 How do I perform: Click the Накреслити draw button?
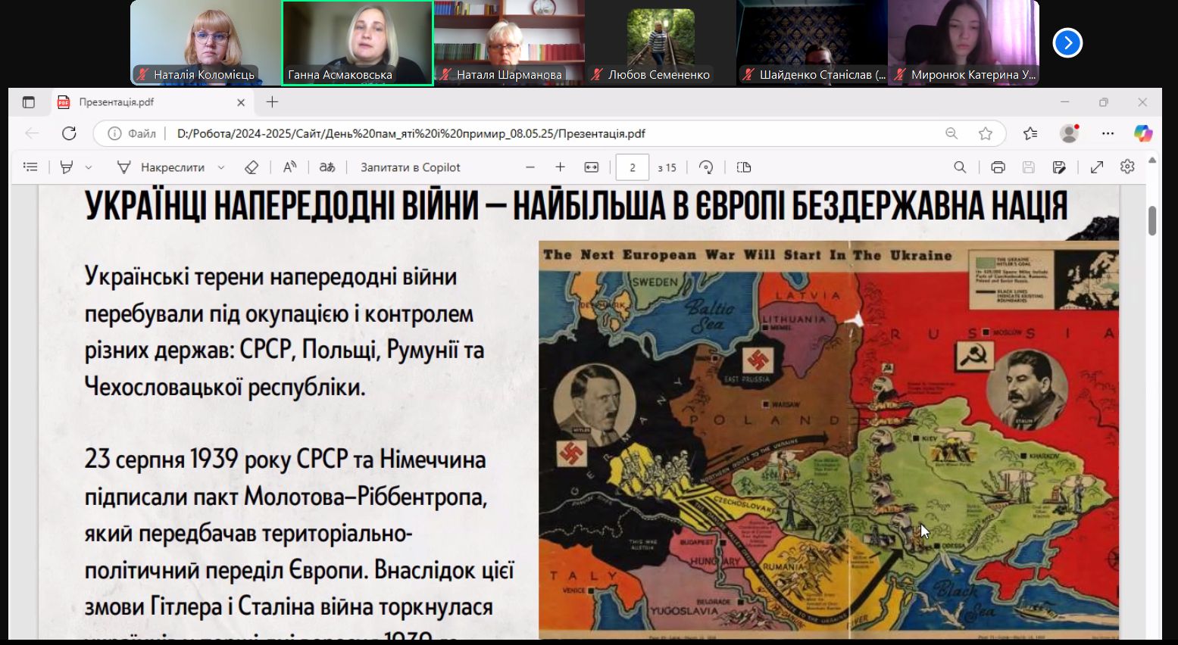(162, 167)
